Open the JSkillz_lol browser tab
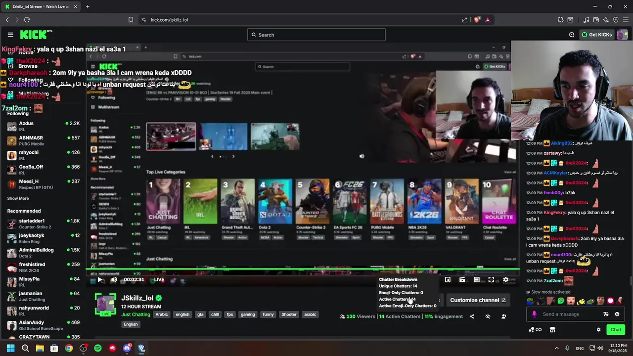 coord(40,6)
